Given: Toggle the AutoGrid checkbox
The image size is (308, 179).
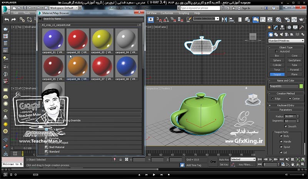Looking at the screenshot, I should point(276,51).
